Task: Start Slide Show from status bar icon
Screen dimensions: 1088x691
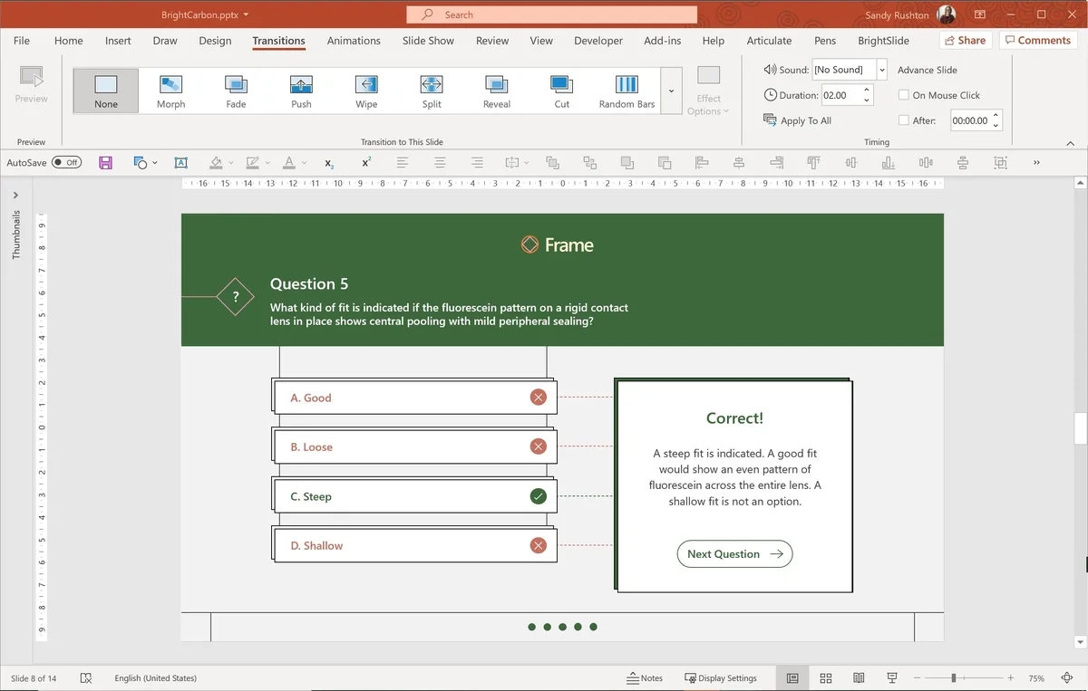Action: point(892,677)
